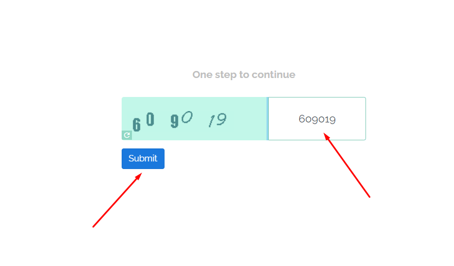Click the bold 0 after the 6
This screenshot has width=454, height=266.
150,119
